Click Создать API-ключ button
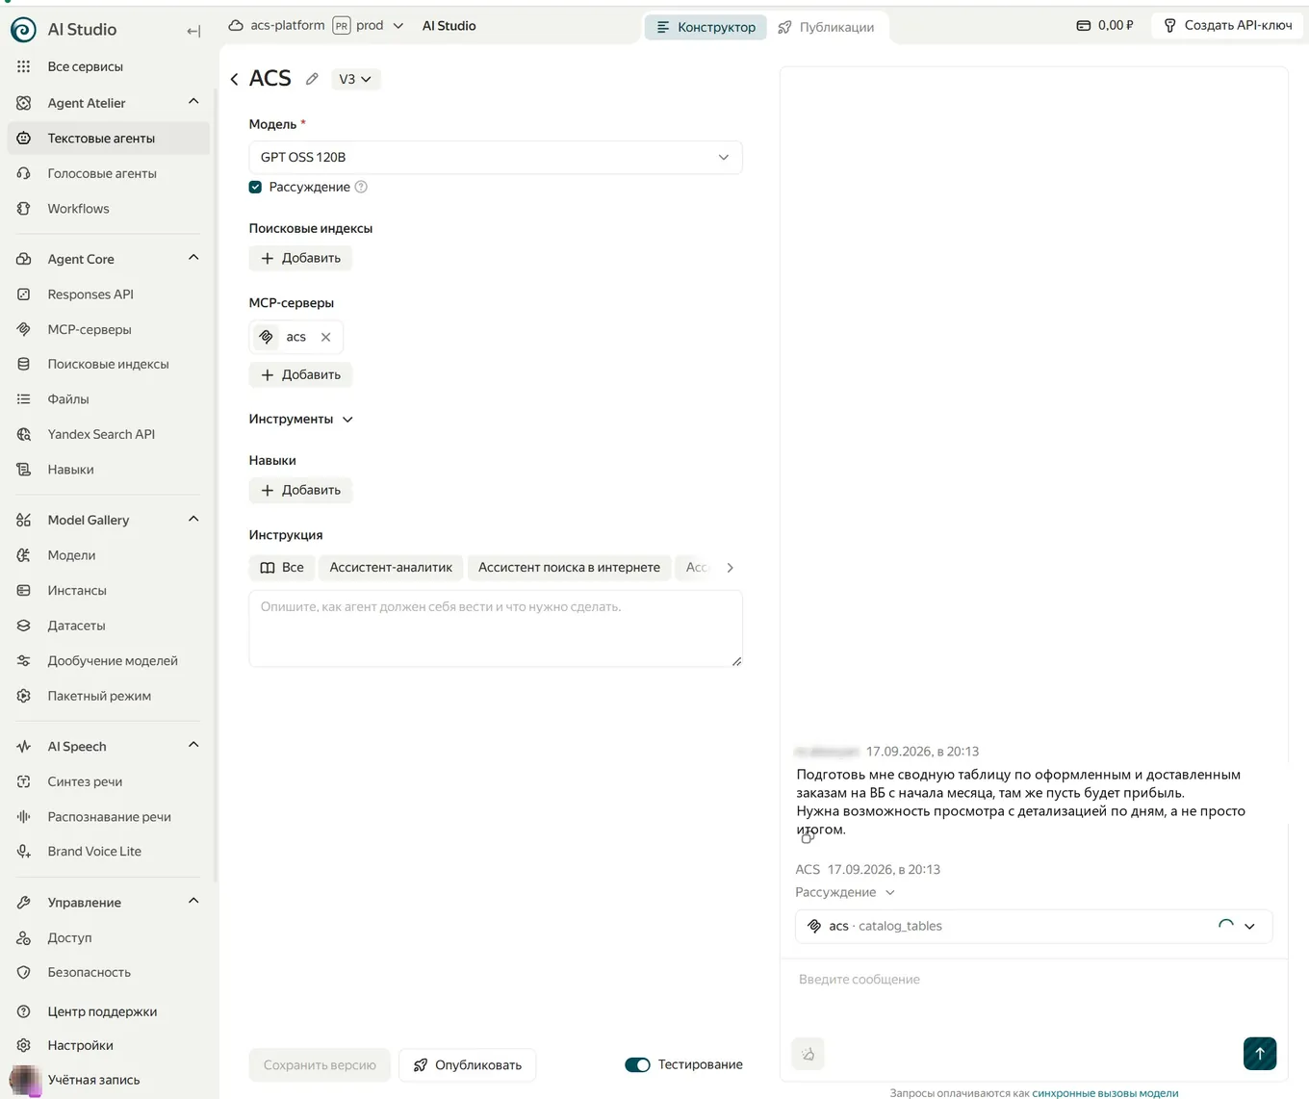This screenshot has height=1099, width=1309. click(1227, 25)
